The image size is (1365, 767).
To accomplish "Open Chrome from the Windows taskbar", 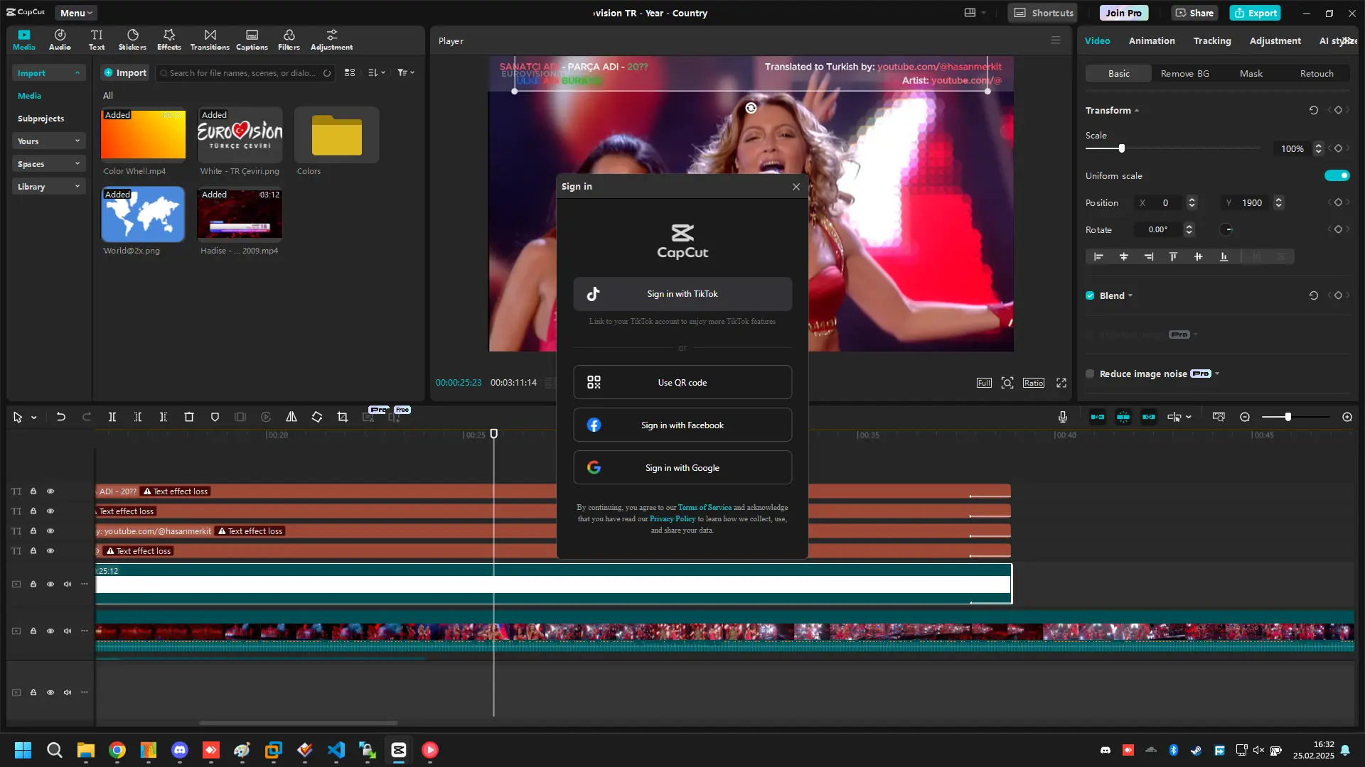I will point(117,750).
